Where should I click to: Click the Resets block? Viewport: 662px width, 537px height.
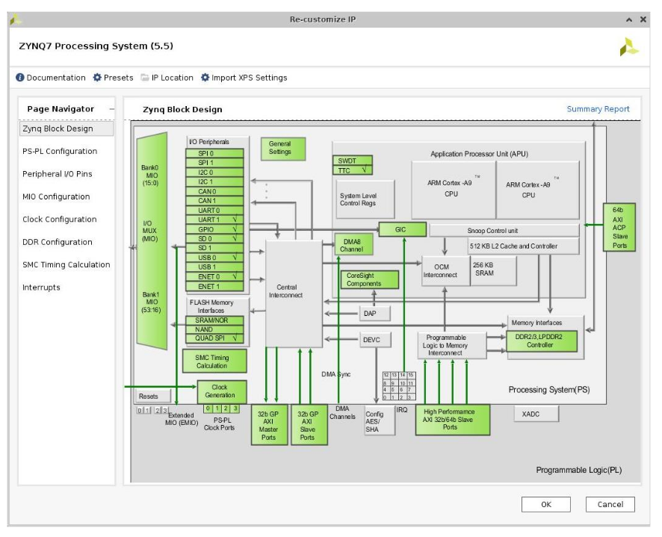tap(153, 396)
